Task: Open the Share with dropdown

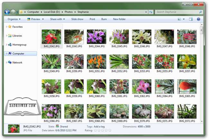Action: 57,19
